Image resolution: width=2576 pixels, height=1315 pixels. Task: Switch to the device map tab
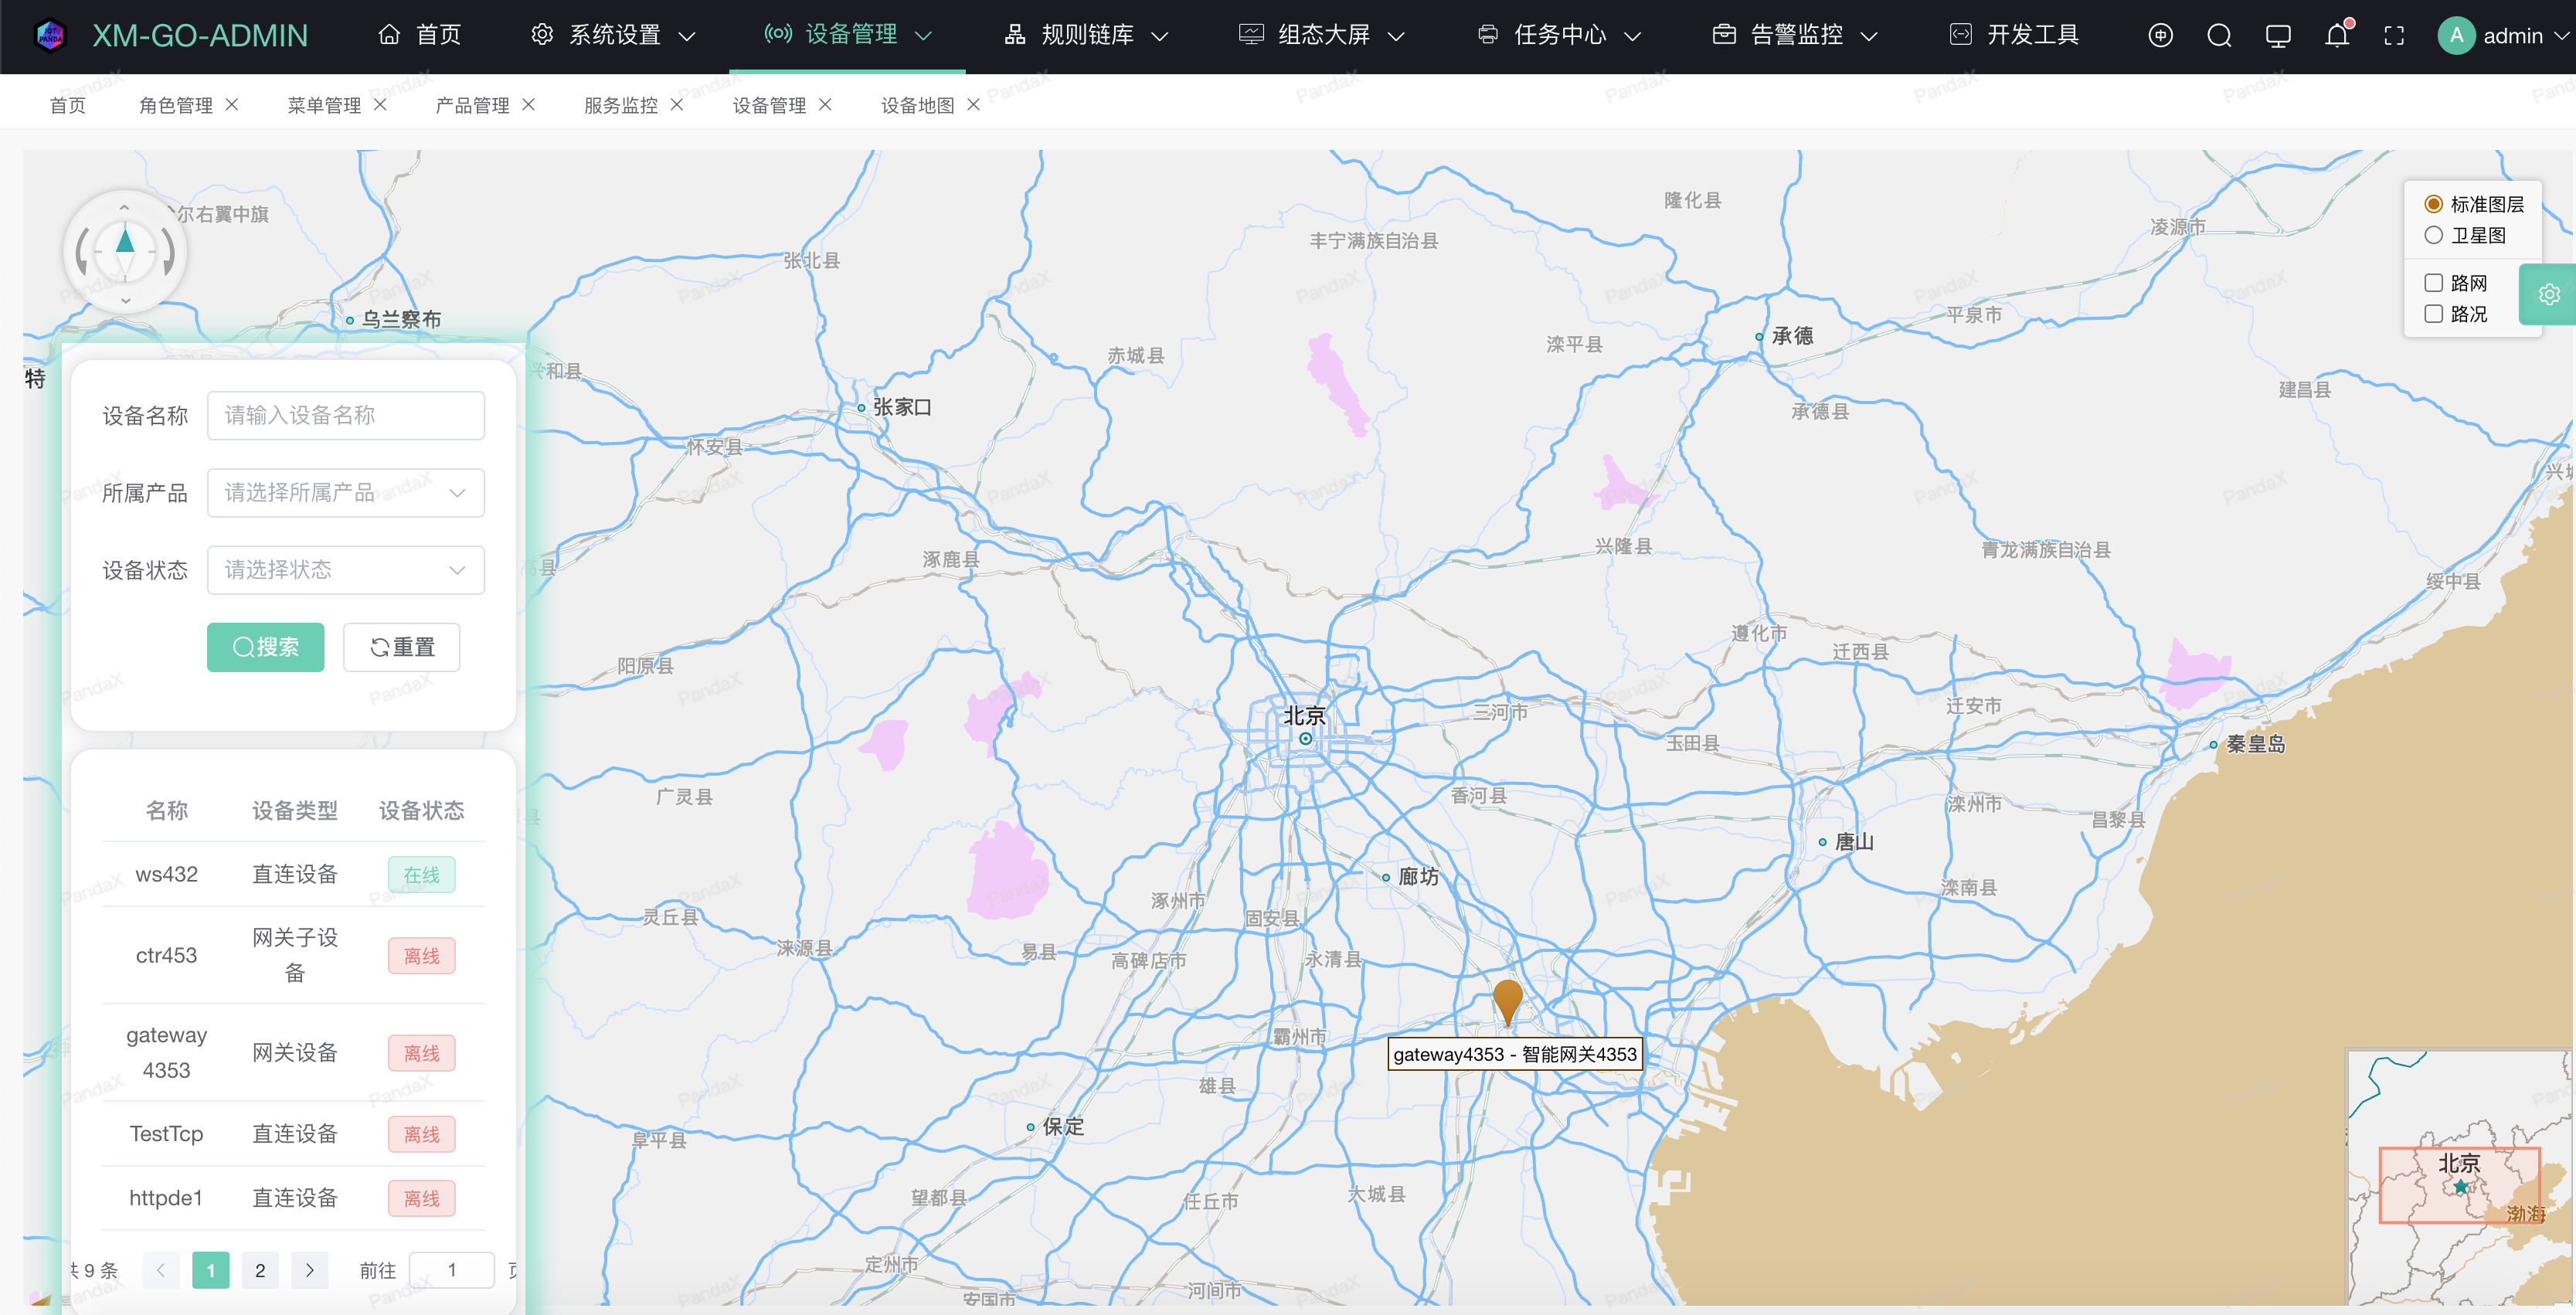tap(919, 106)
